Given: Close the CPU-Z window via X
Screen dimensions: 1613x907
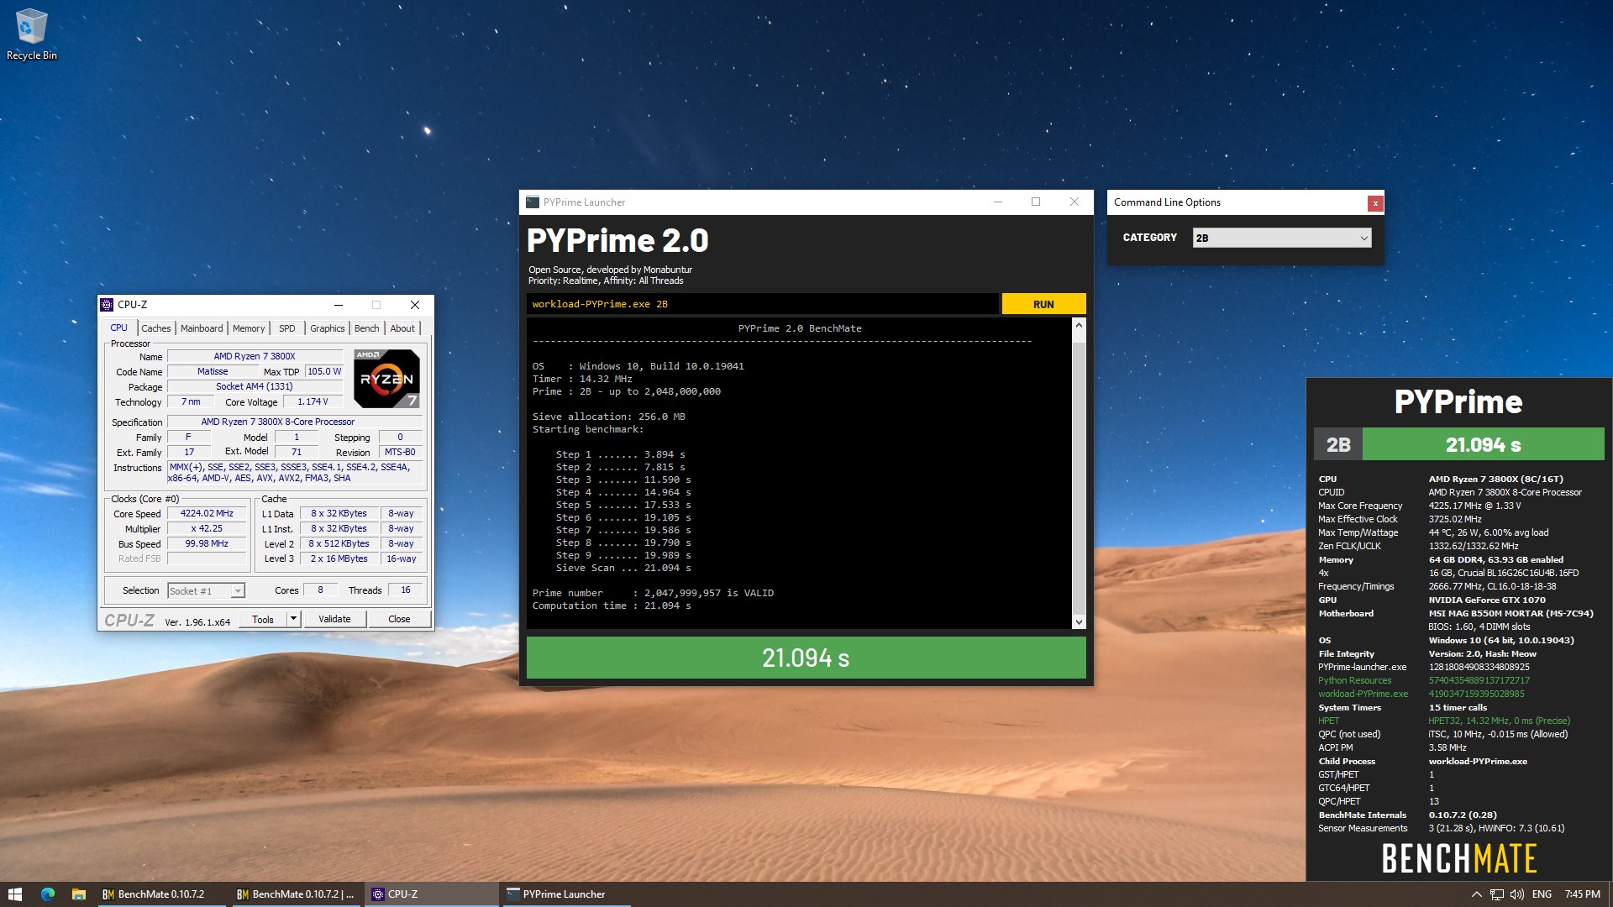Looking at the screenshot, I should (x=414, y=305).
